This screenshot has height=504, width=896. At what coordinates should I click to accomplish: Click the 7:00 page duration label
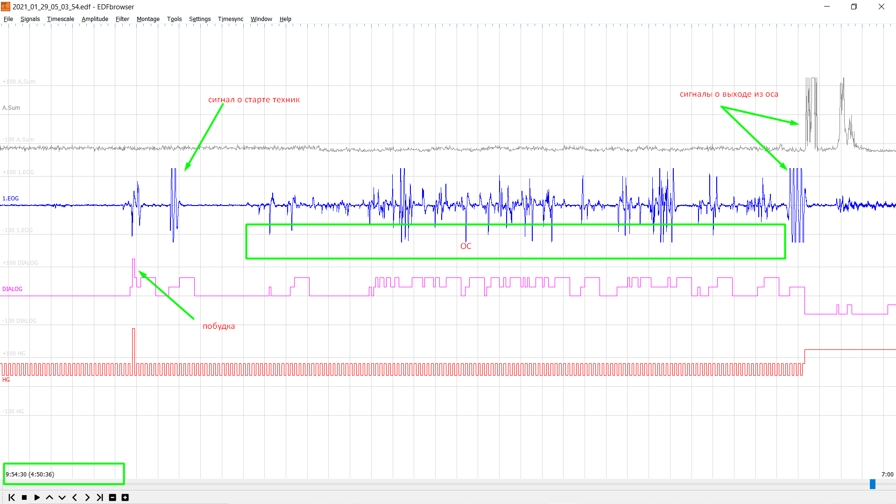887,475
